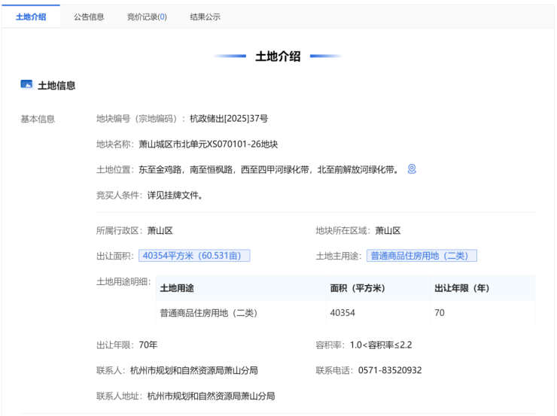The image size is (557, 416).
Task: Click the 出让年限(年) column header
Action: coord(461,288)
